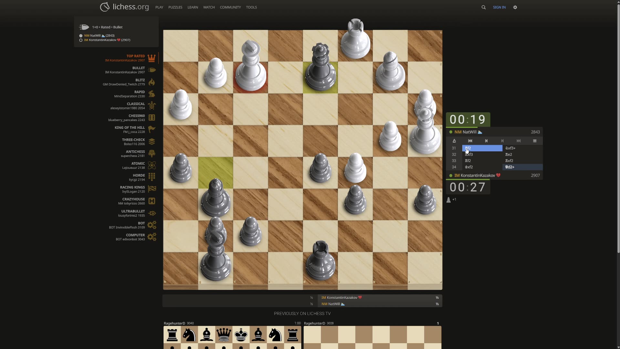
Task: Jump to first move in move list
Action: point(470,141)
